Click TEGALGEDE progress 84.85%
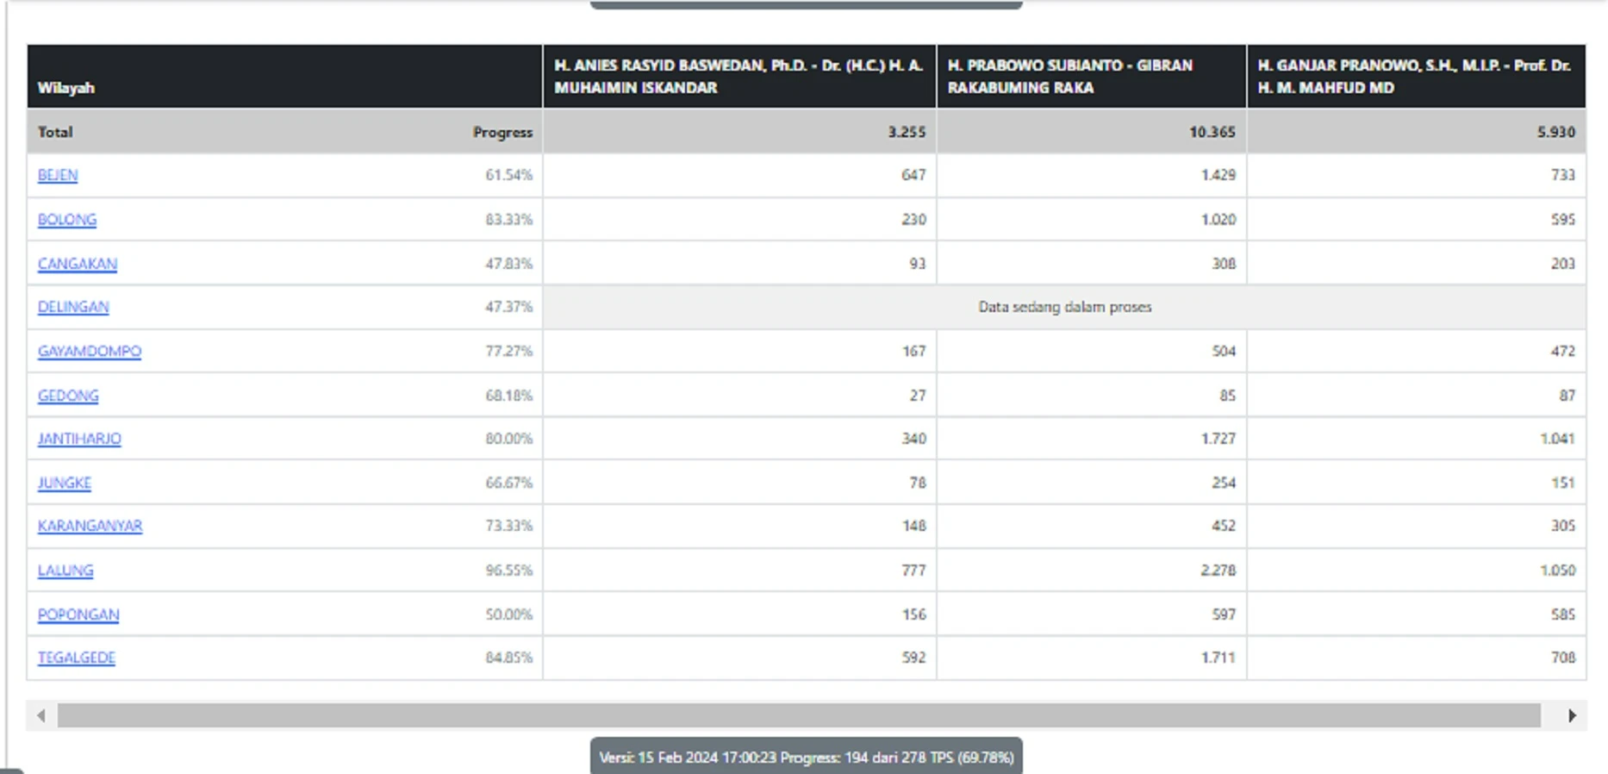The width and height of the screenshot is (1608, 774). [x=509, y=658]
